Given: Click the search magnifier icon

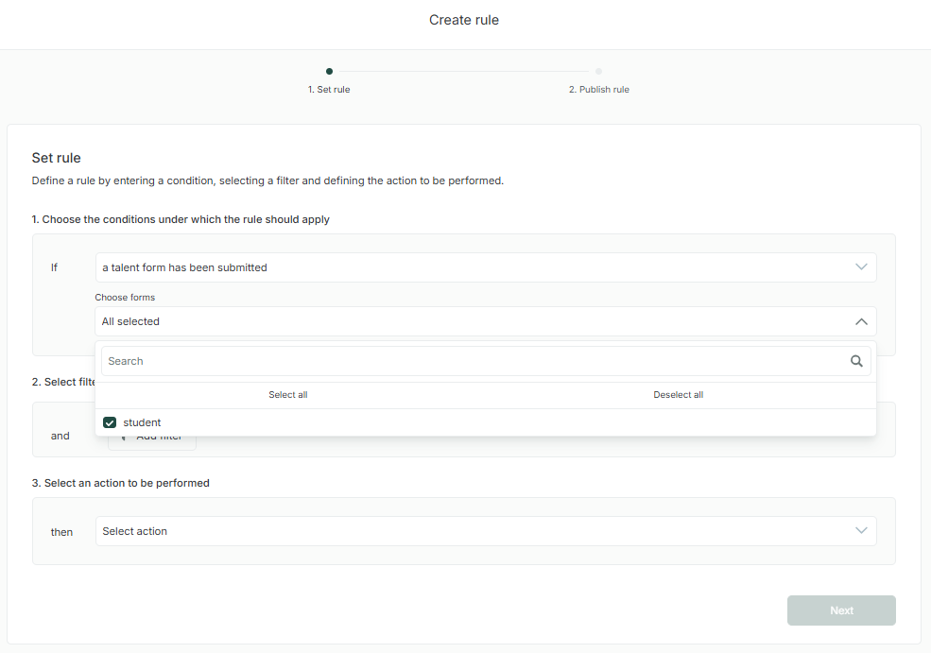Looking at the screenshot, I should pyautogui.click(x=856, y=361).
